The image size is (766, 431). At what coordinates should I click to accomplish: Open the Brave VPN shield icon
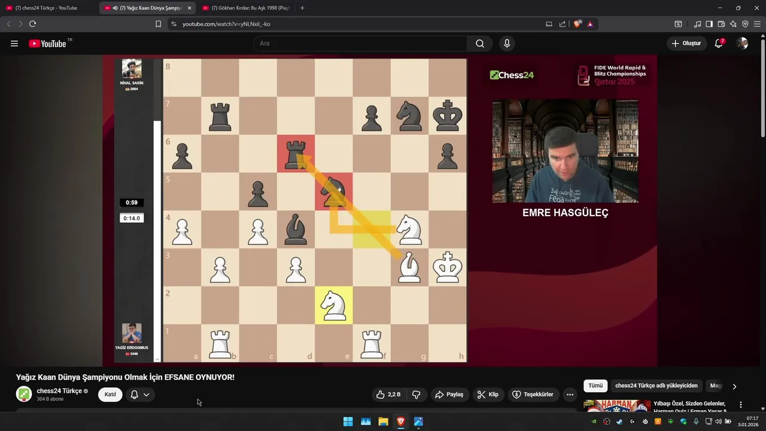point(745,24)
